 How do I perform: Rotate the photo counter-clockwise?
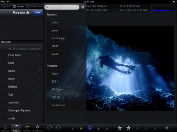pyautogui.click(x=50, y=128)
